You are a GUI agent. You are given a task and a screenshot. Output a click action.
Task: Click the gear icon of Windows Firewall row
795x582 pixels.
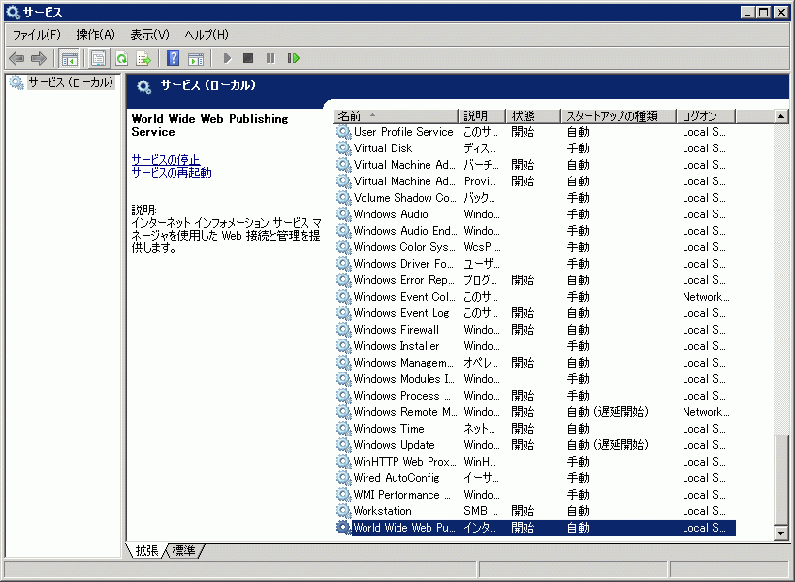pyautogui.click(x=344, y=330)
